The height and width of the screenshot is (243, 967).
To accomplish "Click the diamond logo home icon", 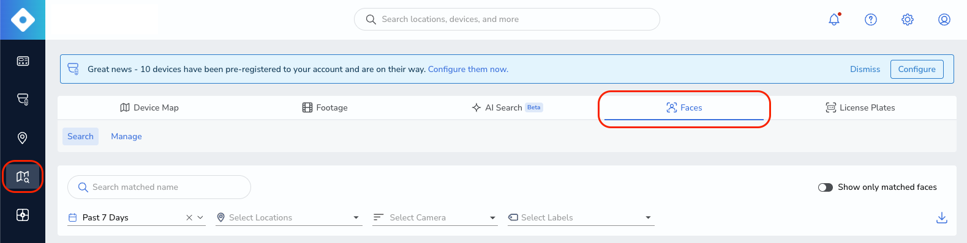I will pos(23,20).
